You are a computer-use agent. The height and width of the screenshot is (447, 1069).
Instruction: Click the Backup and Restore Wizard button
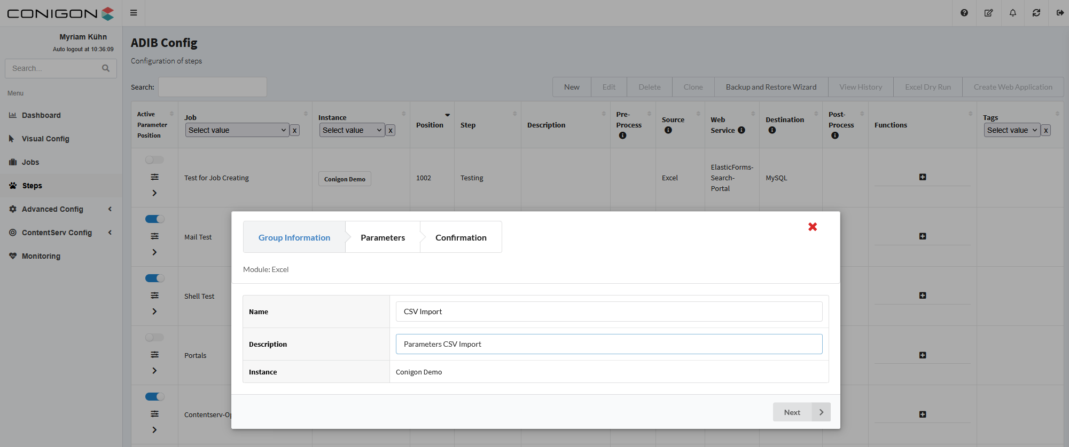tap(771, 87)
